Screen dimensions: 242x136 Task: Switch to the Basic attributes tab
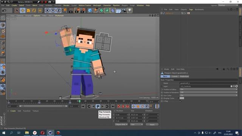click(165, 76)
